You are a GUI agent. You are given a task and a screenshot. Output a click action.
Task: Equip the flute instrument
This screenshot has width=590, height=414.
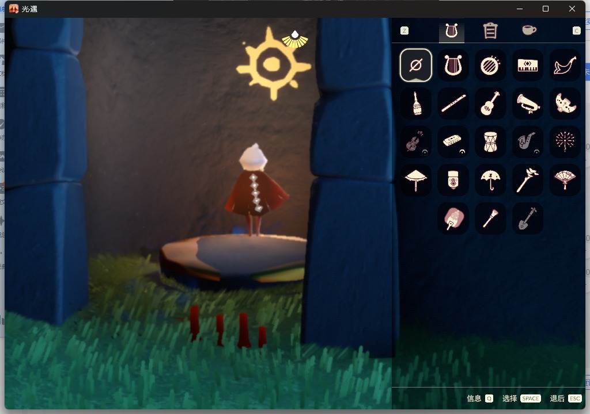pos(453,103)
